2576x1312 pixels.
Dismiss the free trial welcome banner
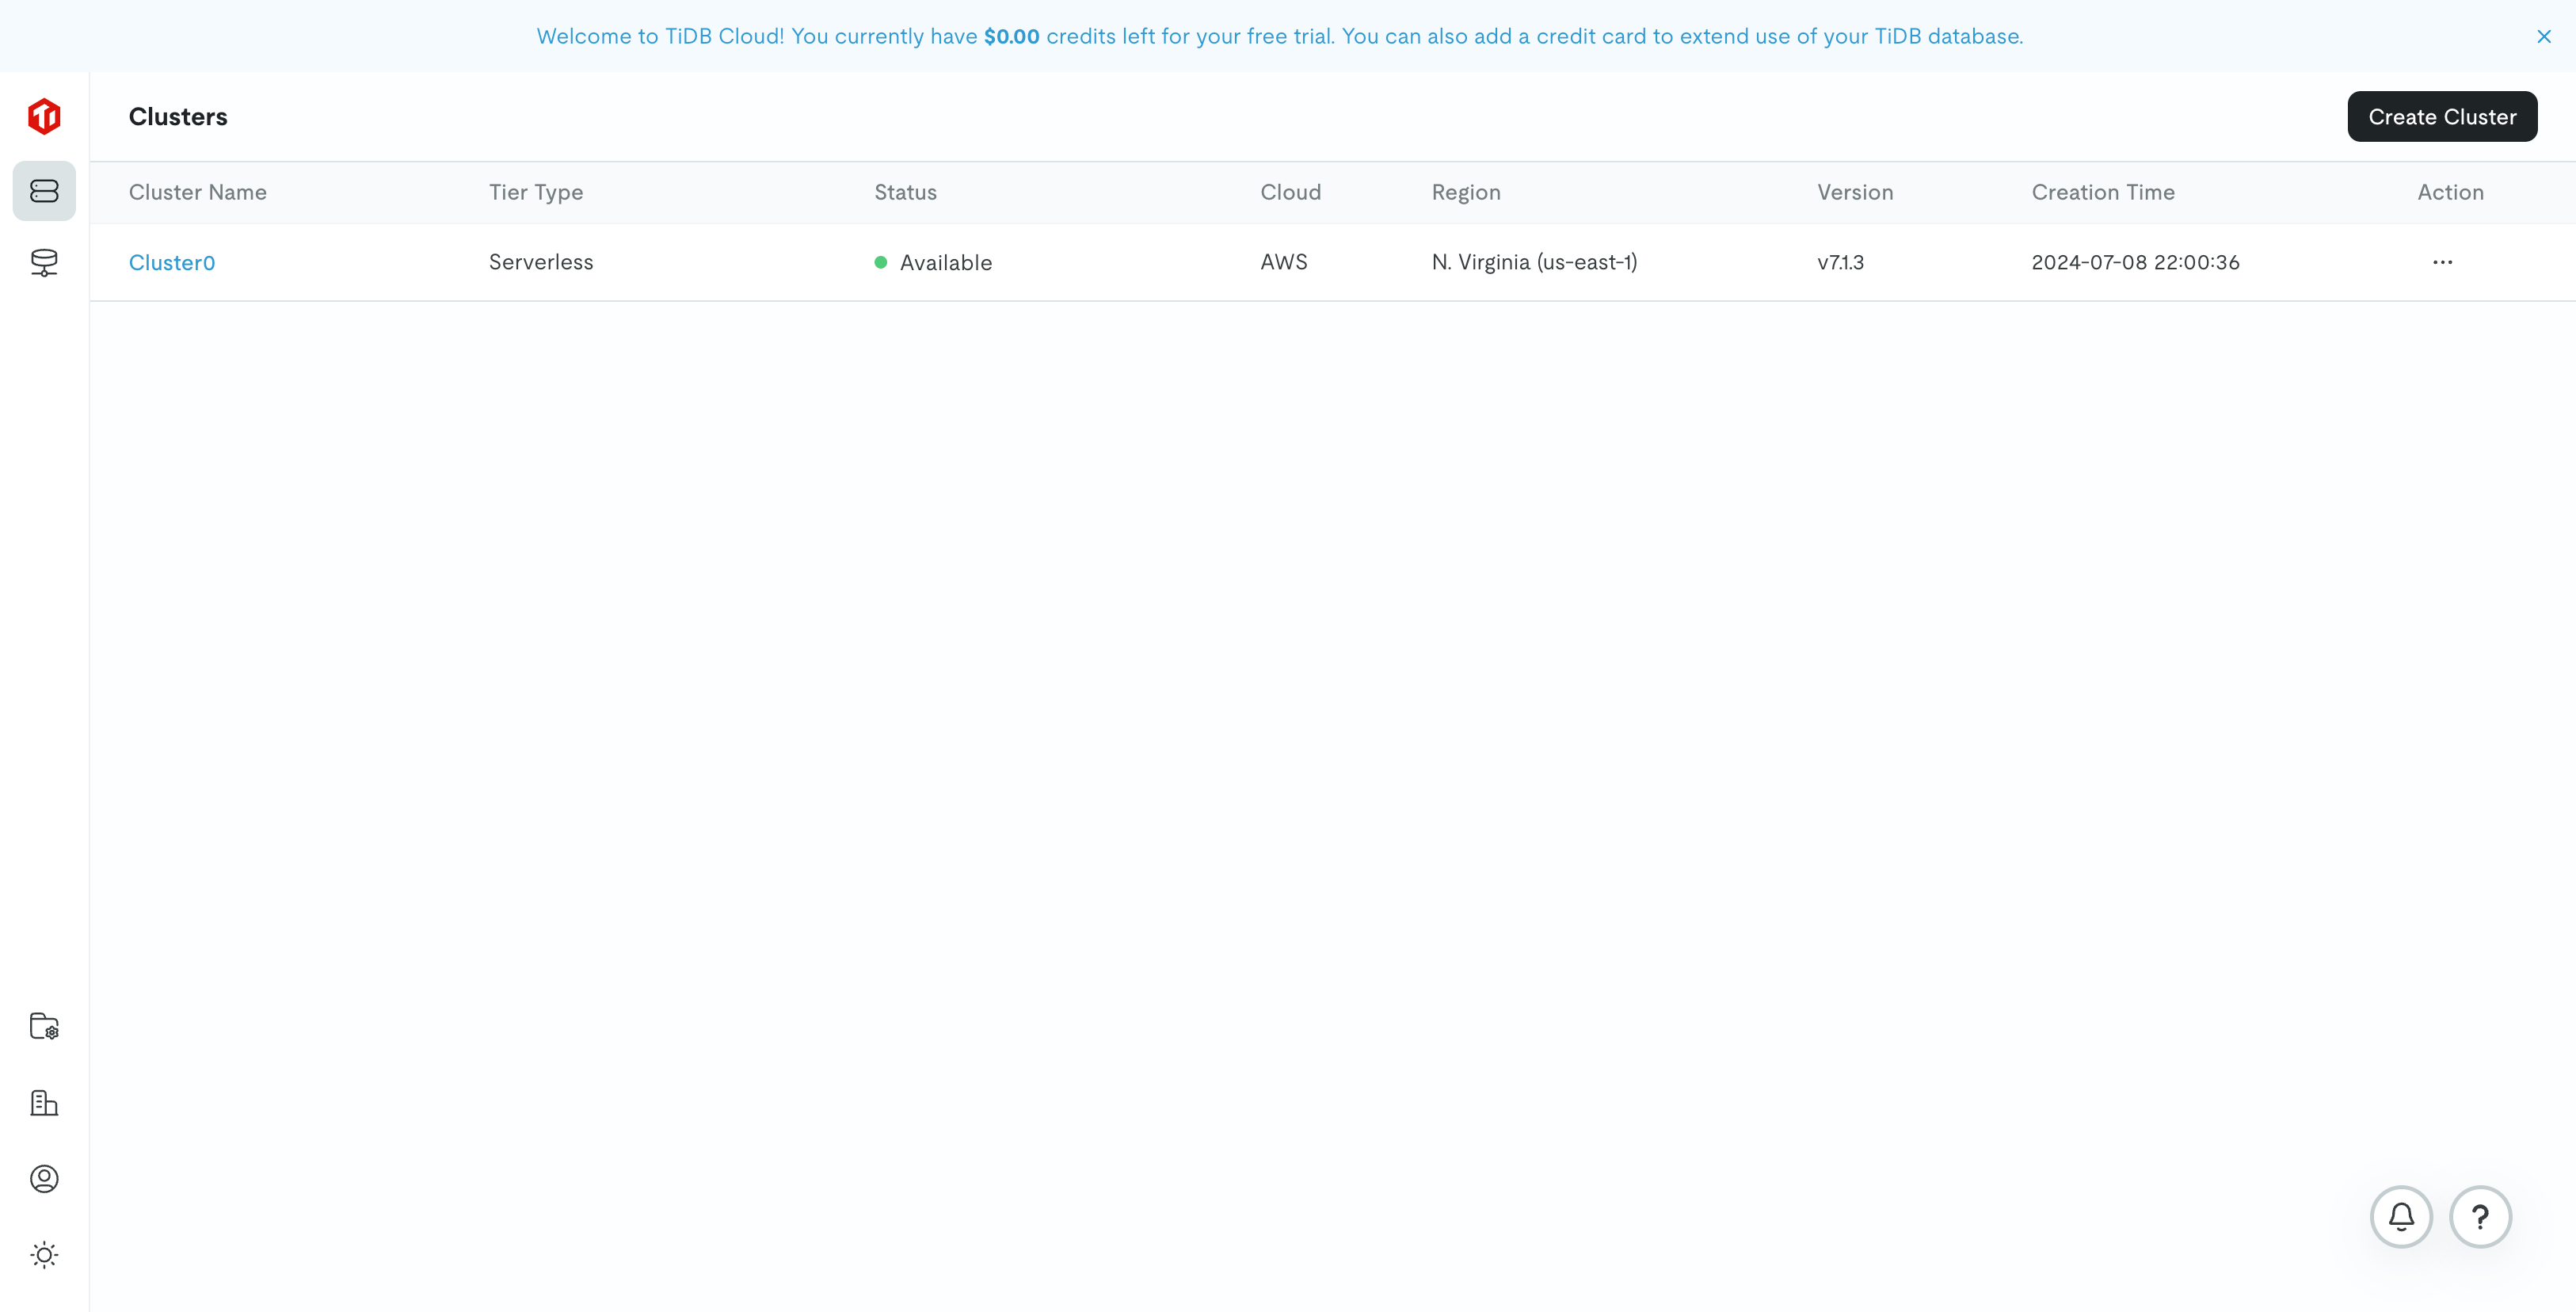2543,36
